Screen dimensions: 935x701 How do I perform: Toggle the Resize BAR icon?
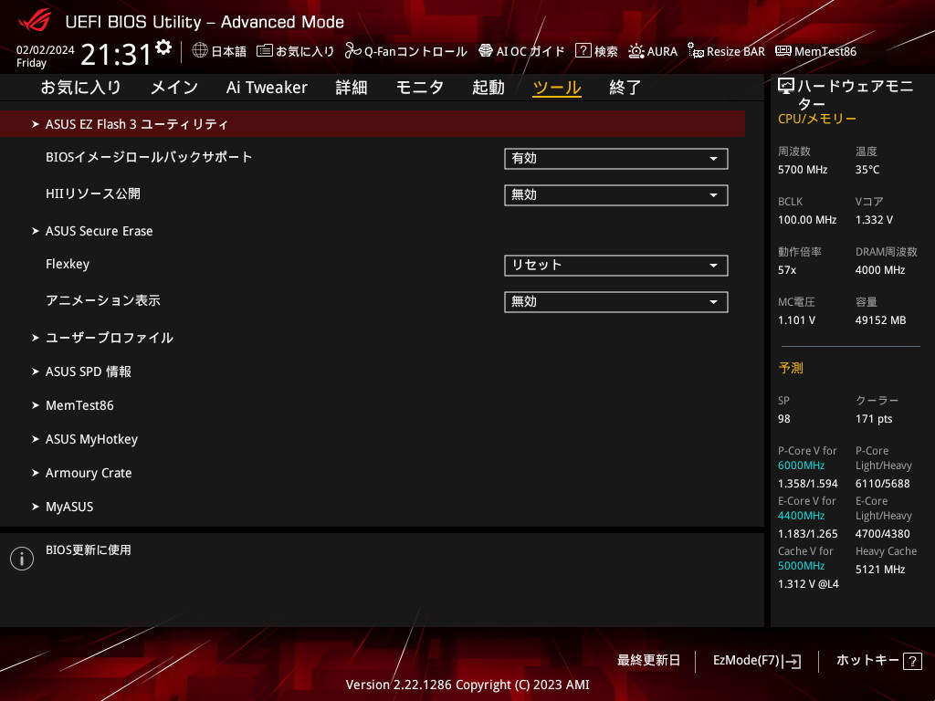[x=695, y=51]
